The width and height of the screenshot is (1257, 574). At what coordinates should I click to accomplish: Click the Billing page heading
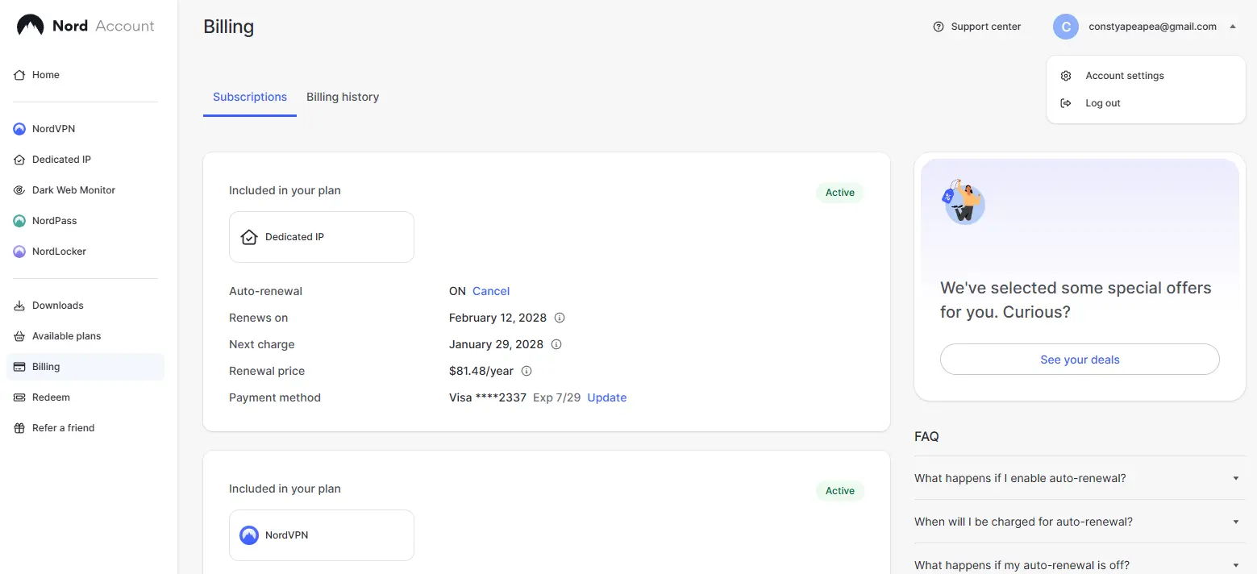229,27
